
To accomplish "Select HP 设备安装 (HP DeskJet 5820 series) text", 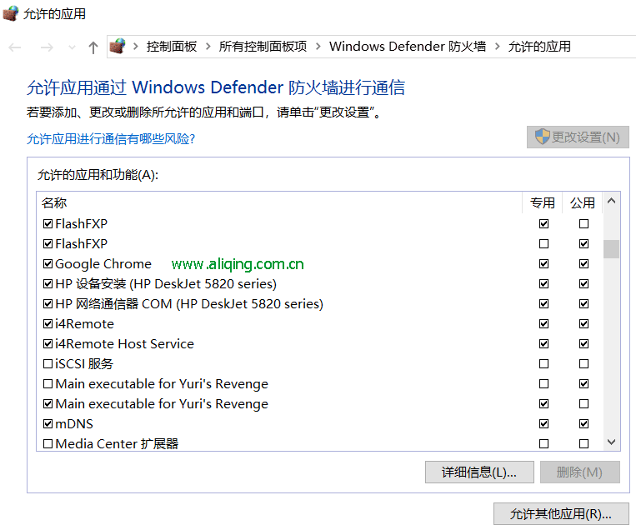I will [166, 284].
